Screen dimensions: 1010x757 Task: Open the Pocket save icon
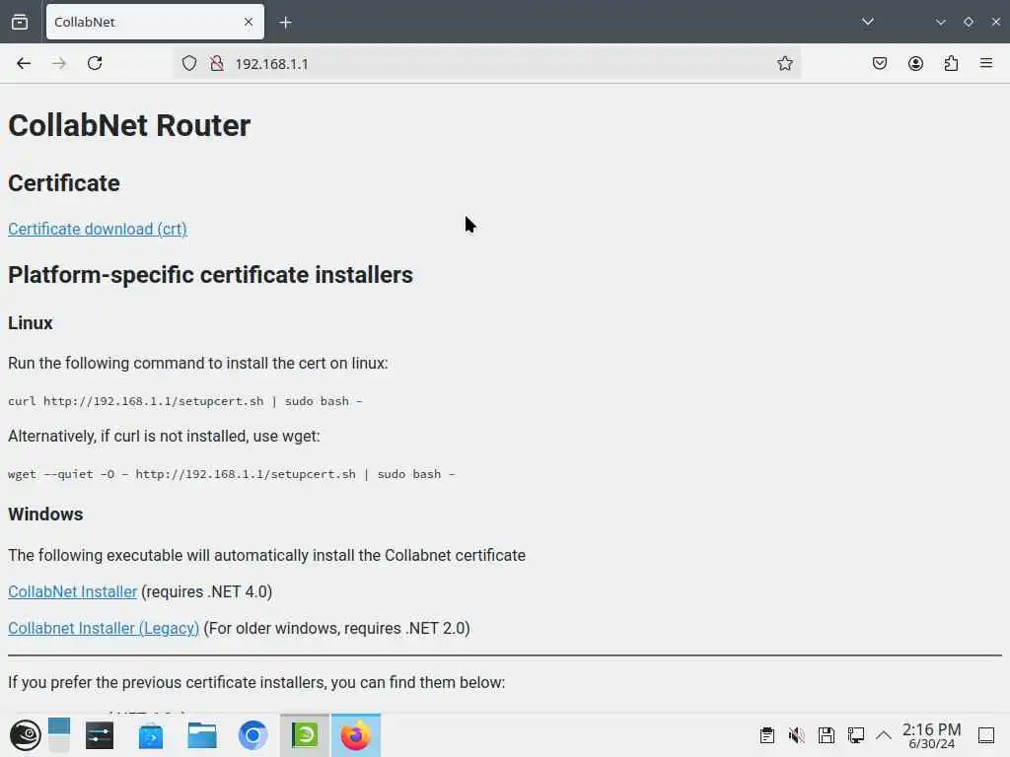pyautogui.click(x=879, y=63)
